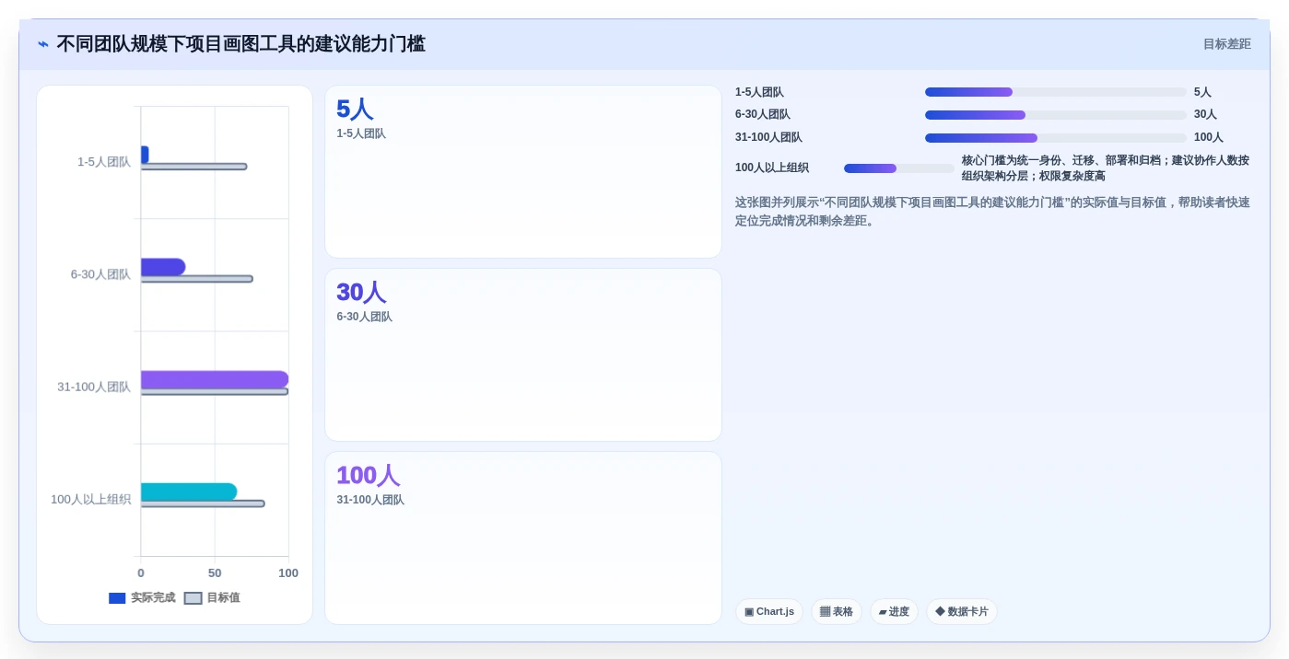
Task: Click the blue actual bar for 1-5人团队
Action: (145, 155)
